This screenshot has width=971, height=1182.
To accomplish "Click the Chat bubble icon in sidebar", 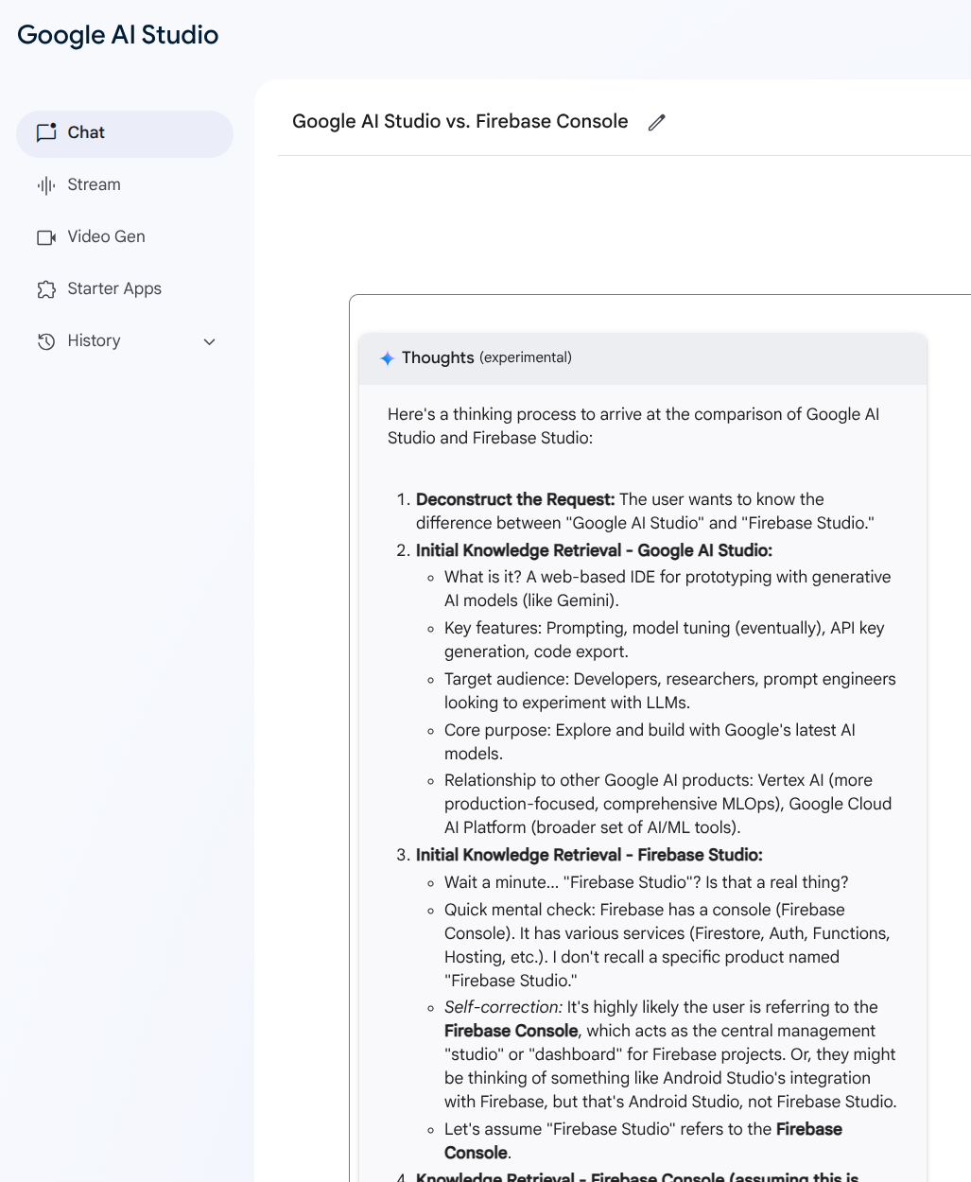I will point(46,132).
